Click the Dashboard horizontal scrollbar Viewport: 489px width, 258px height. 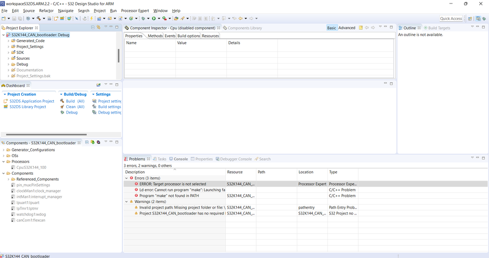(x=46, y=135)
